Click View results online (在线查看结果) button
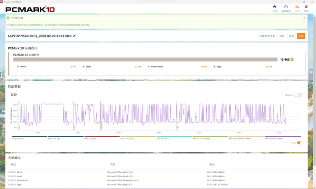 (x=267, y=36)
